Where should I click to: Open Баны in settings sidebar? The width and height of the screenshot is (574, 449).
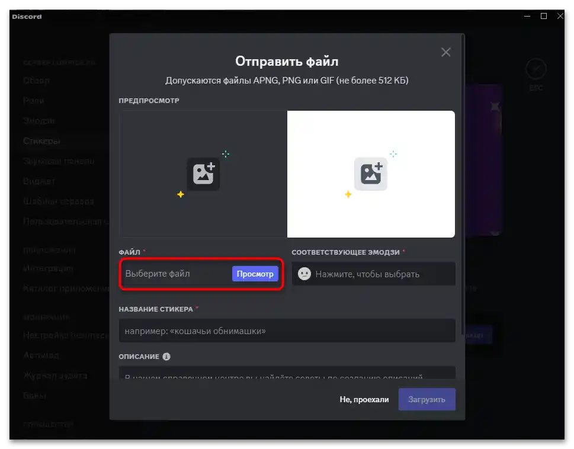pyautogui.click(x=34, y=396)
